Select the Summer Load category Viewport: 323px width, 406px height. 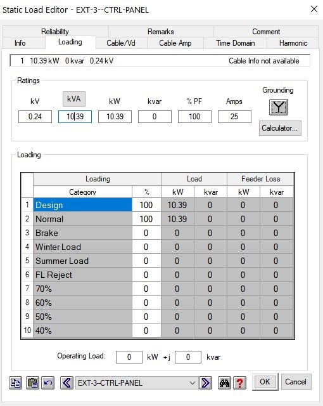click(x=82, y=261)
